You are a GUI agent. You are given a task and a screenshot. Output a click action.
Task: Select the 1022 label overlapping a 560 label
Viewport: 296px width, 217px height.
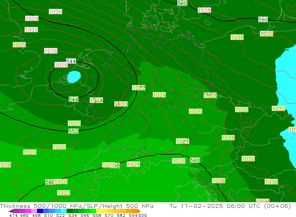point(109,165)
